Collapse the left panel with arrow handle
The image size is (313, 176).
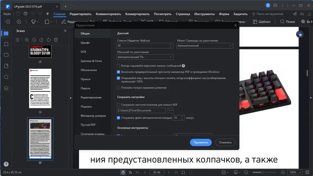[71, 98]
